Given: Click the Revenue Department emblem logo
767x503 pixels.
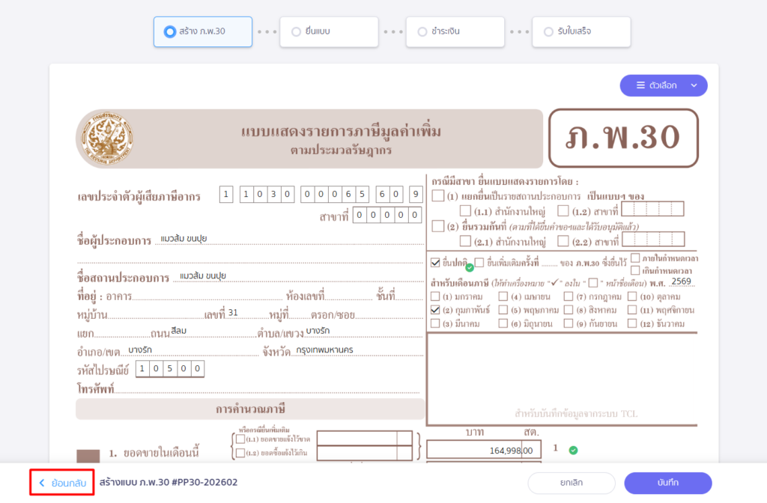Looking at the screenshot, I should (x=106, y=139).
